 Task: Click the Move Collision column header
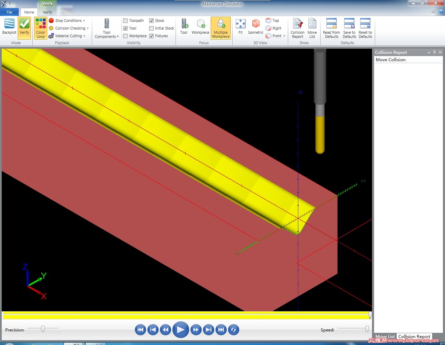[x=391, y=60]
